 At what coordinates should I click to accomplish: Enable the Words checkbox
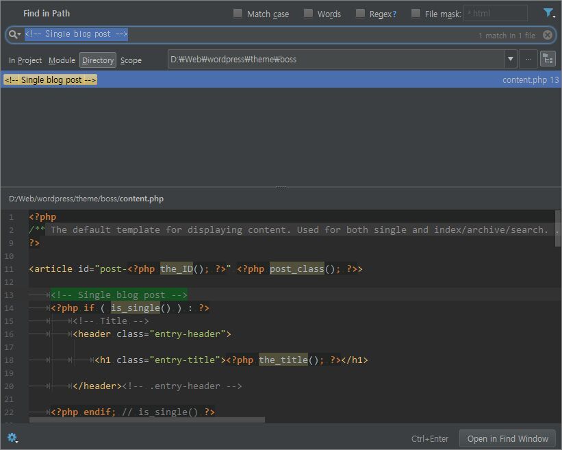tap(308, 14)
